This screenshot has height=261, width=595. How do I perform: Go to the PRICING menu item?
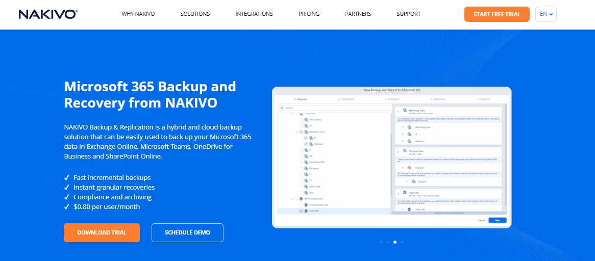pos(309,14)
